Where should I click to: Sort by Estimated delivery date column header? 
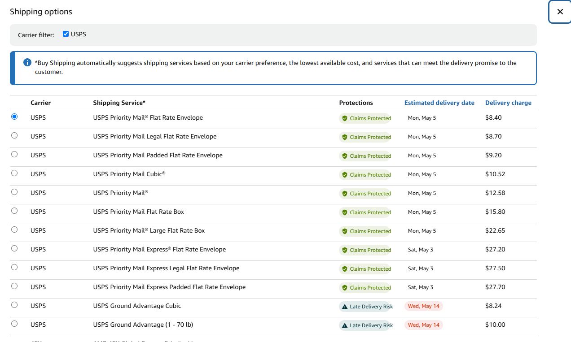click(x=439, y=103)
